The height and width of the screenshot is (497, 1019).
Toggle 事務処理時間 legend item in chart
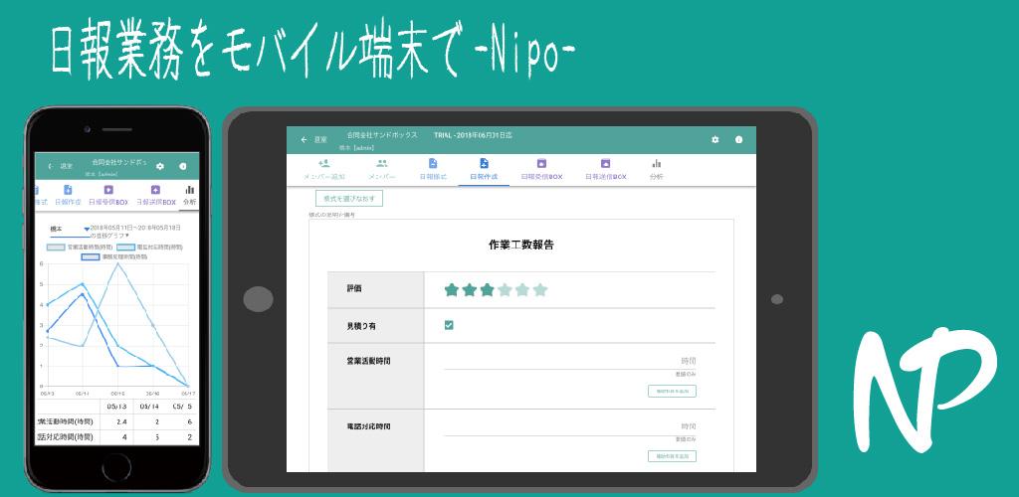point(114,256)
